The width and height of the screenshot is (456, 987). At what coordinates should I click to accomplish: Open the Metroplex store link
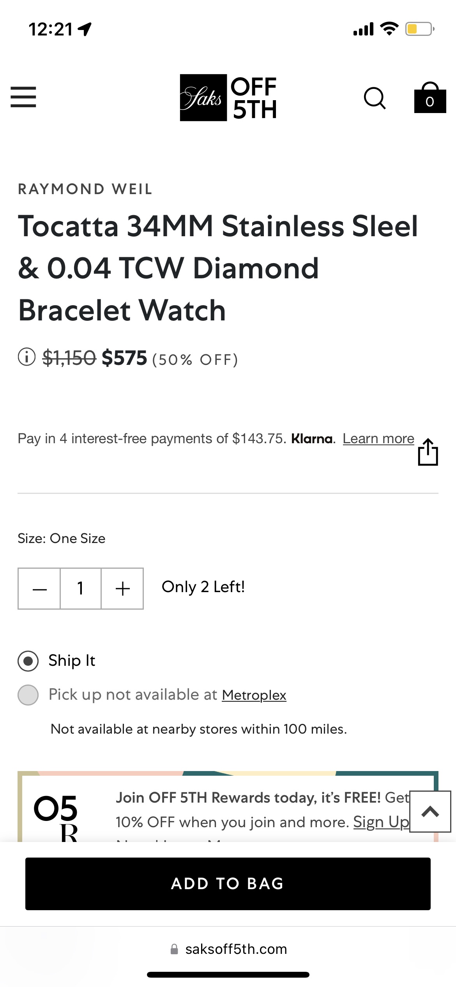254,695
